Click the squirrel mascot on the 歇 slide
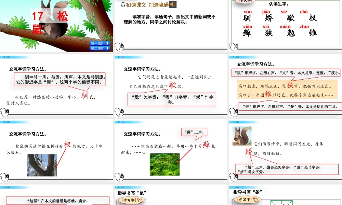Image resolution: width=342 pixels, height=205 pixels. pos(118,112)
